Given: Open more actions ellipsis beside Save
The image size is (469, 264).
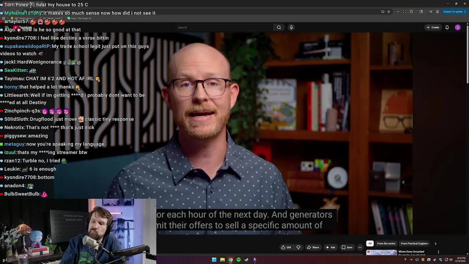Looking at the screenshot, I should pyautogui.click(x=360, y=247).
